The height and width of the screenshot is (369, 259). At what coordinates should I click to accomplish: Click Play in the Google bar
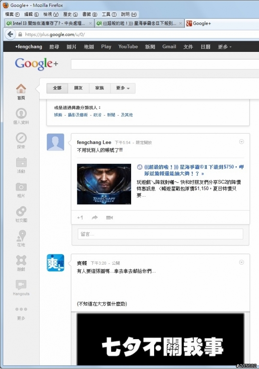(106, 47)
